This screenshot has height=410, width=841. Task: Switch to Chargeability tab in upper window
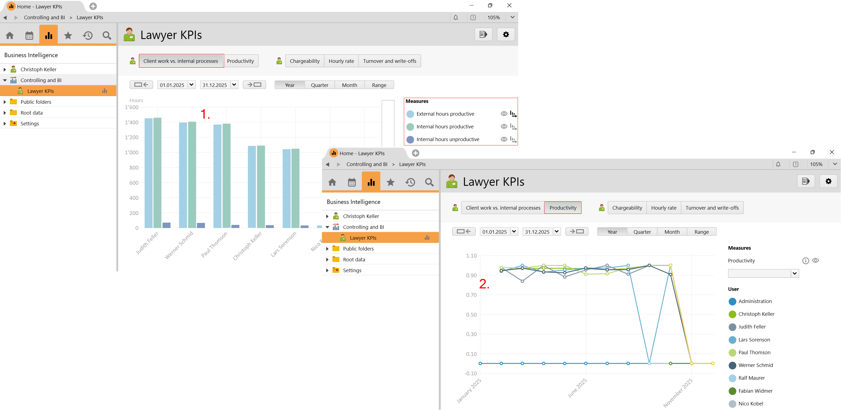304,61
